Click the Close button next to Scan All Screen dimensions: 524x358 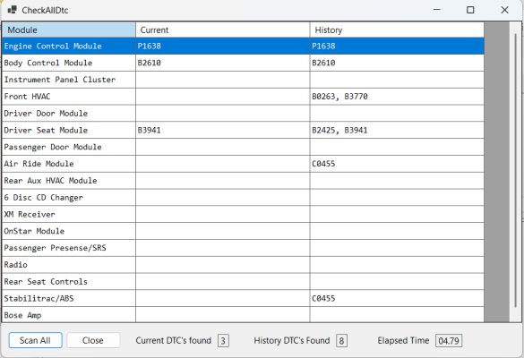pos(93,340)
